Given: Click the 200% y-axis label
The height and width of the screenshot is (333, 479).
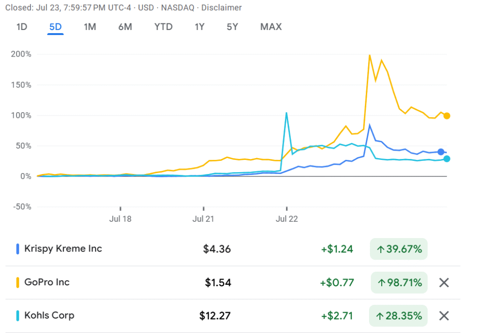Looking at the screenshot, I should click(x=21, y=54).
